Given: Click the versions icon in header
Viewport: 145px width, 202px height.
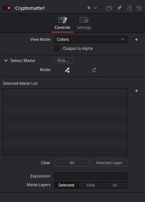Looking at the screenshot, I should tap(109, 8).
